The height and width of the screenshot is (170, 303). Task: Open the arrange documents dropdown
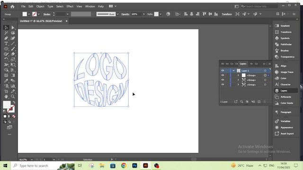113,6
